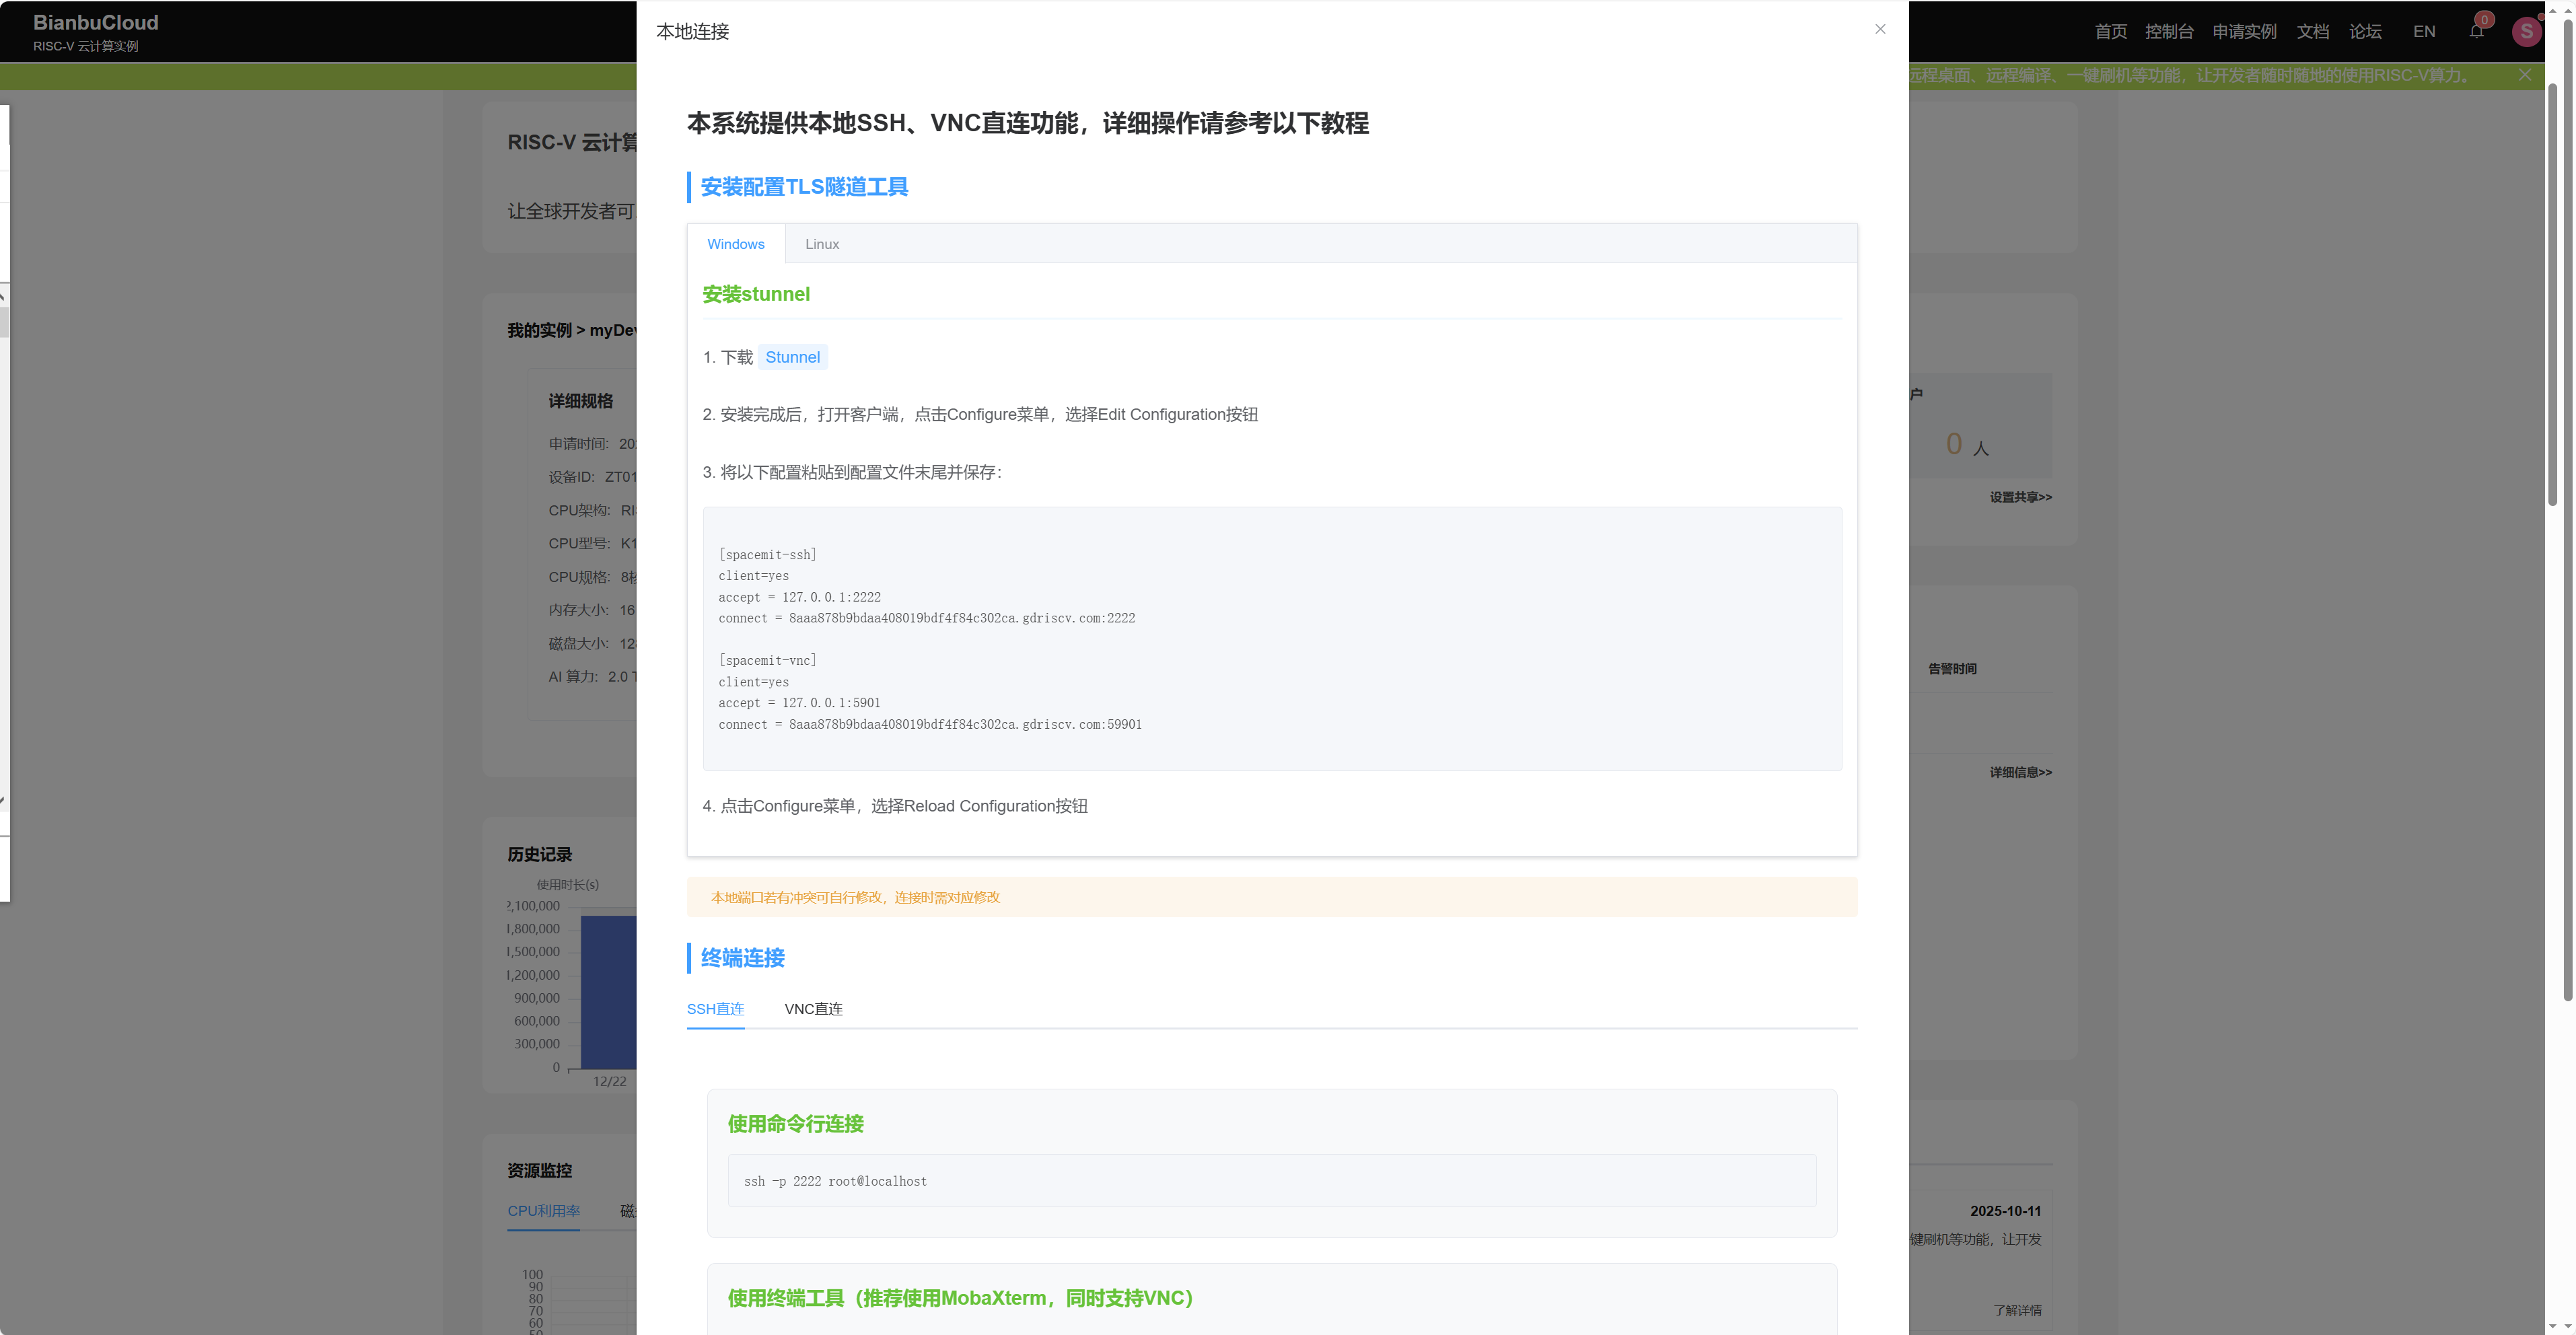Viewport: 2576px width, 1335px height.
Task: Select the Windows tab
Action: pyautogui.click(x=735, y=244)
